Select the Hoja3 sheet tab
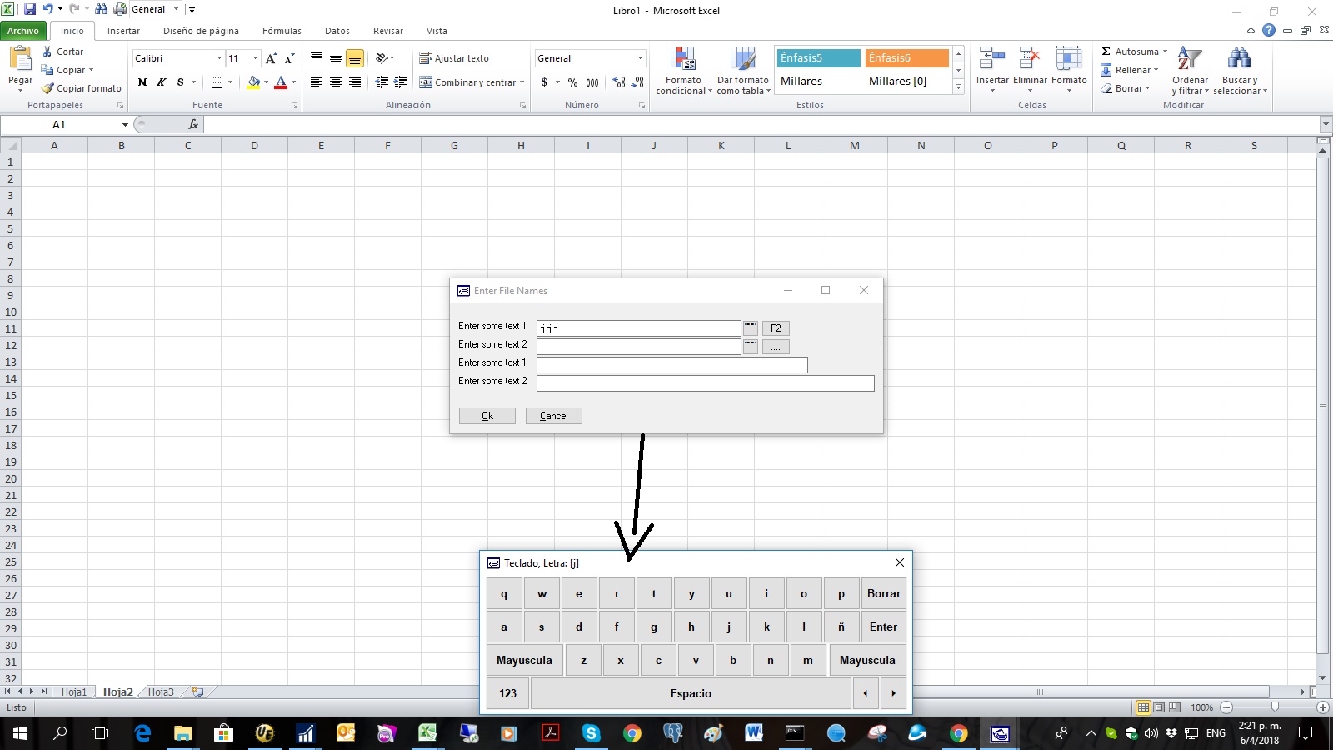Viewport: 1333px width, 750px height. (x=161, y=692)
